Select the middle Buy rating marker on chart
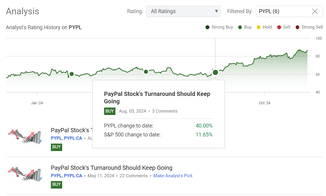The height and width of the screenshot is (196, 326). click(146, 72)
